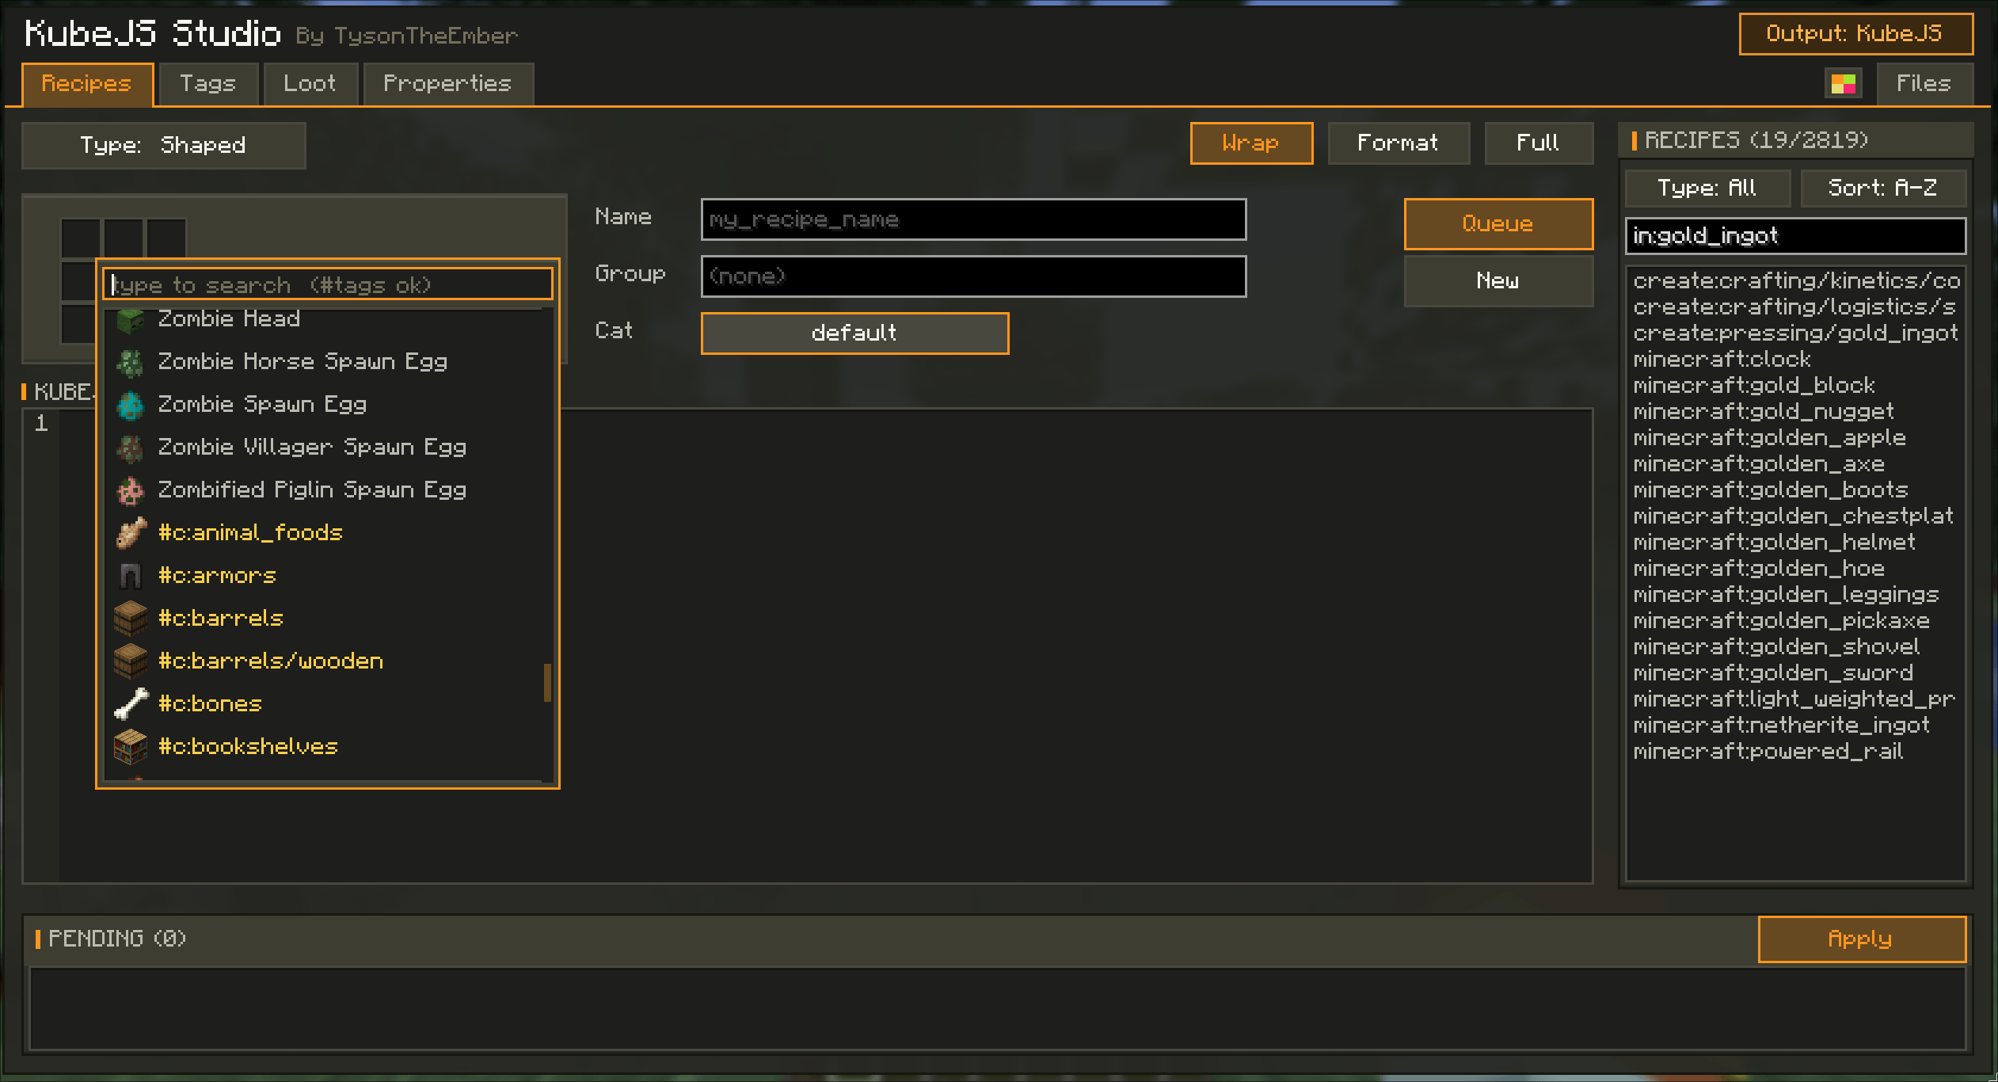Change the recipe Type: Shaped selector
1998x1082 pixels.
tap(163, 145)
